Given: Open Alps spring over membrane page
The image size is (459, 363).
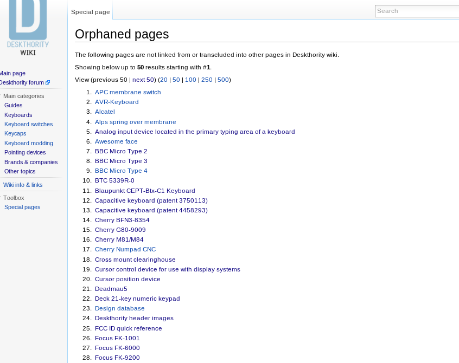Looking at the screenshot, I should click(136, 122).
